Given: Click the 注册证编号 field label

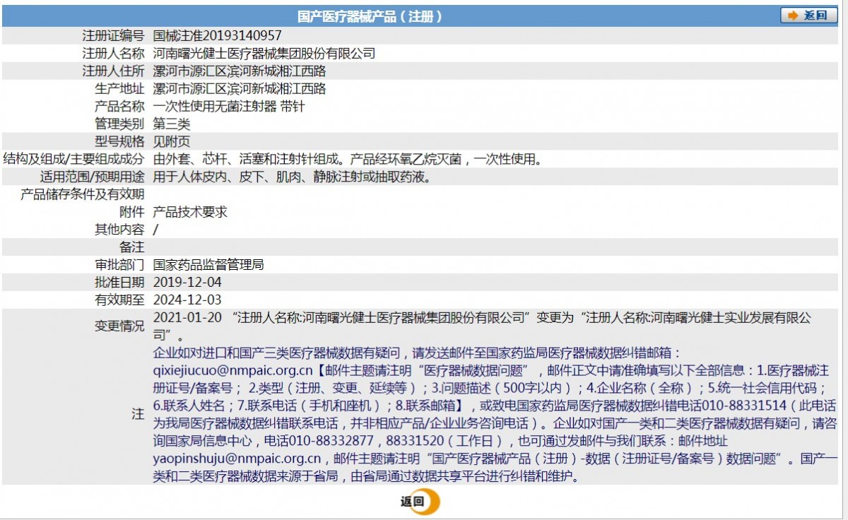Looking at the screenshot, I should (113, 35).
